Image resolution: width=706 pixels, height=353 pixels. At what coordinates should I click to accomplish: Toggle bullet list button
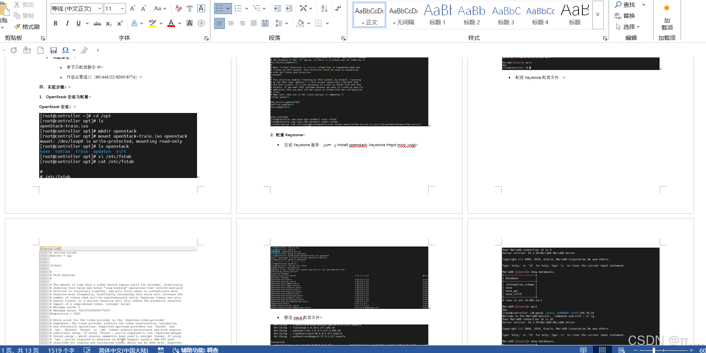(220, 8)
